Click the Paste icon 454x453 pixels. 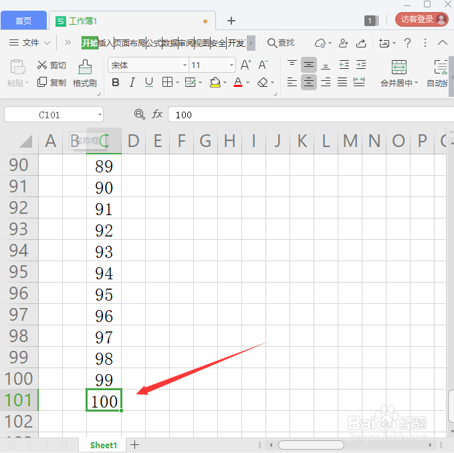click(x=17, y=67)
